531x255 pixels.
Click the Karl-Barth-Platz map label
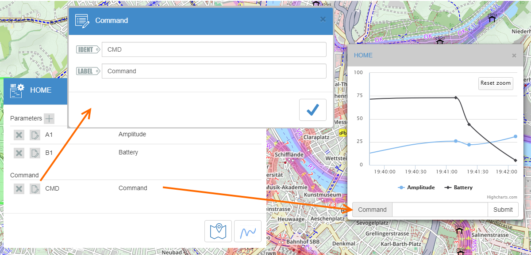[402, 244]
